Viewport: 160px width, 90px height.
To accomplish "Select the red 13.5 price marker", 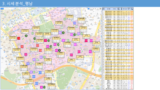I will pos(37,45).
